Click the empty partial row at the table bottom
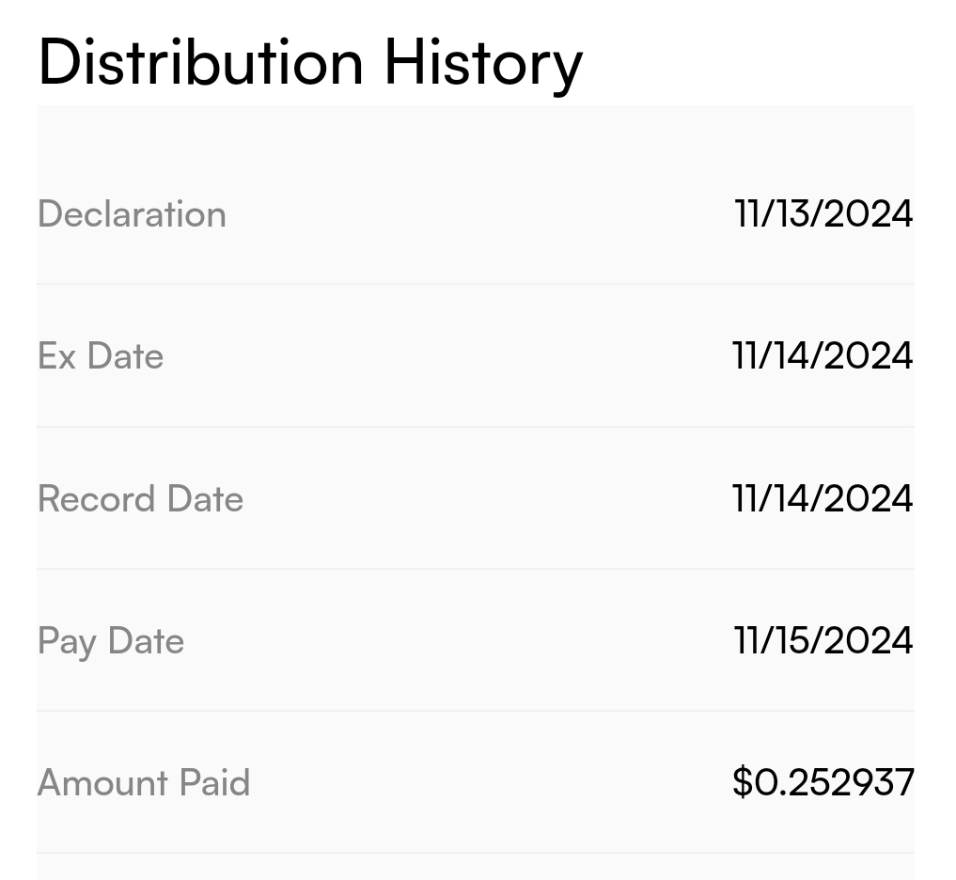This screenshot has width=956, height=880. [x=475, y=868]
